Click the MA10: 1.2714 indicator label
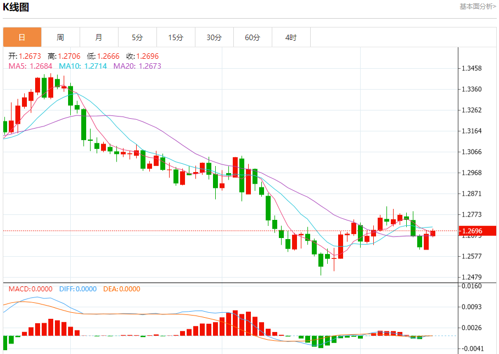The width and height of the screenshot is (499, 354). 83,67
